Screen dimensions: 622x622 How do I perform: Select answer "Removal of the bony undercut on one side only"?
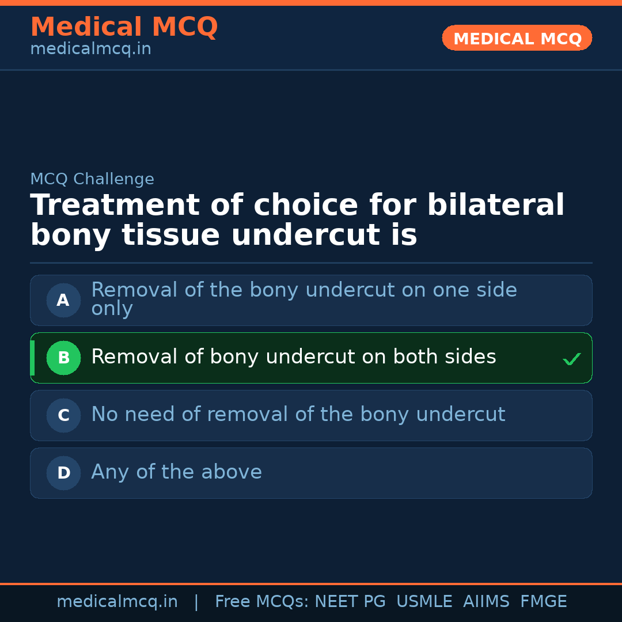coord(304,299)
